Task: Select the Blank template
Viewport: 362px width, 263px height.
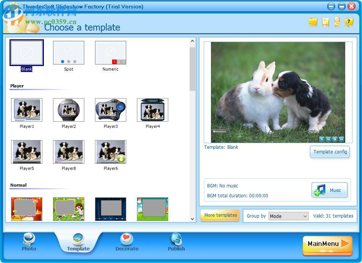Action: (26, 53)
